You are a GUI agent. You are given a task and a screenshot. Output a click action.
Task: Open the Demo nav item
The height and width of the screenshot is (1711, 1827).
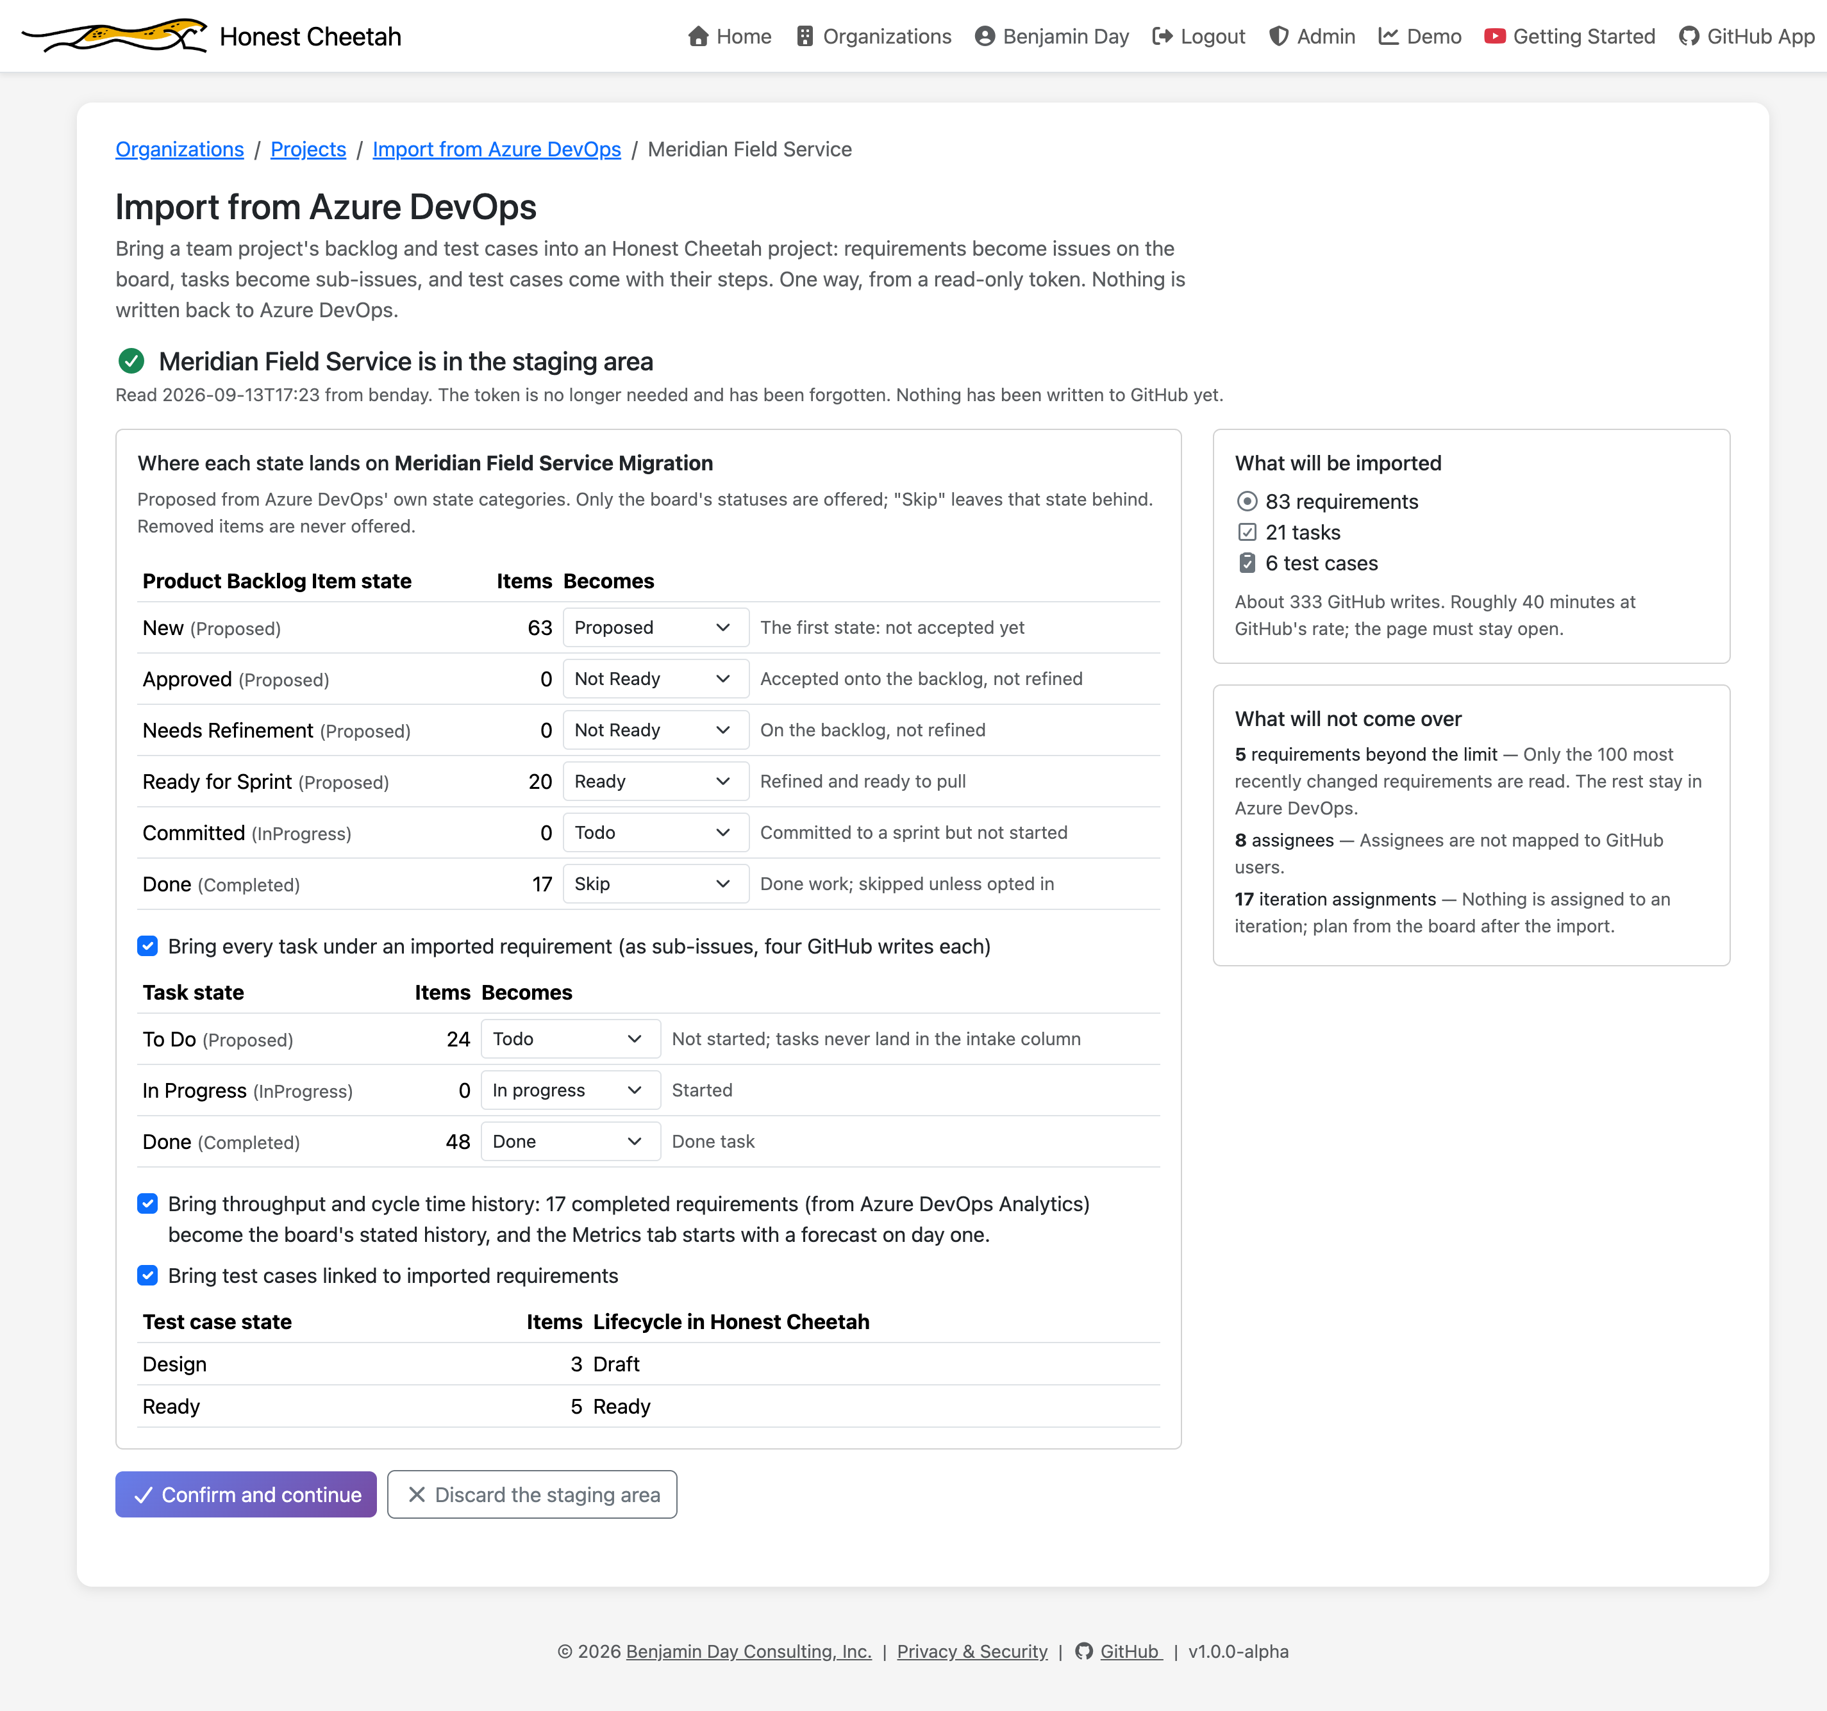click(x=1420, y=37)
